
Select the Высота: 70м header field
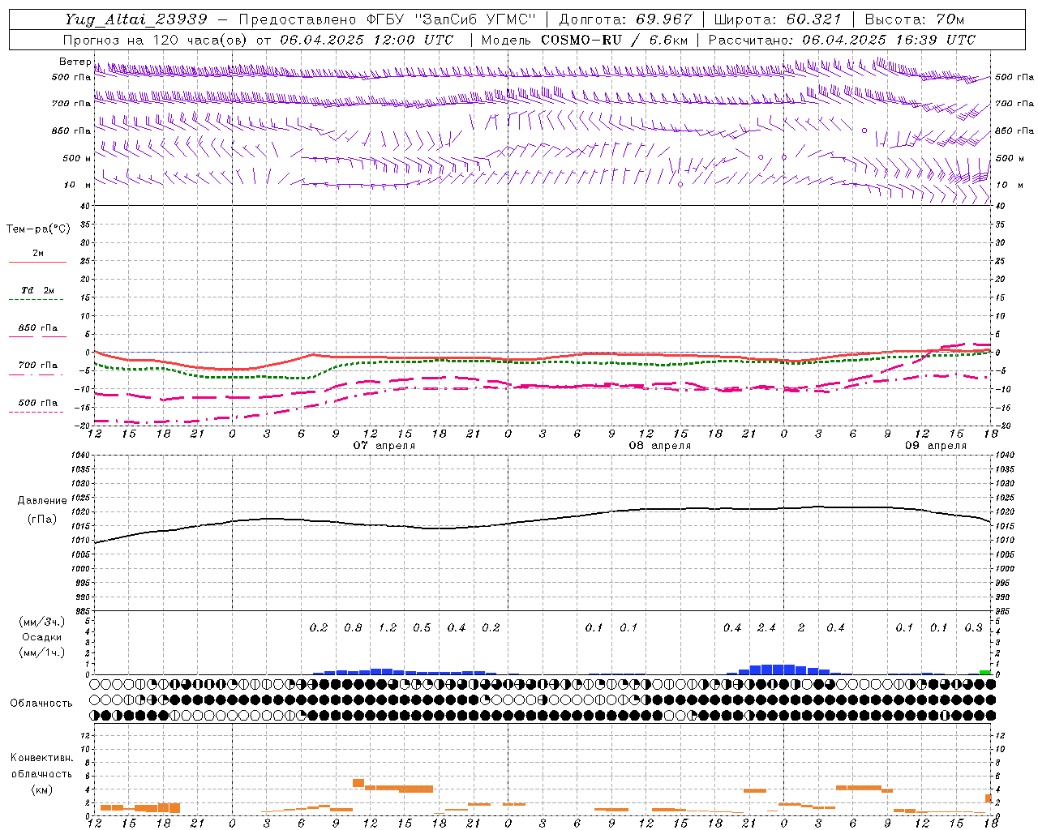point(914,19)
